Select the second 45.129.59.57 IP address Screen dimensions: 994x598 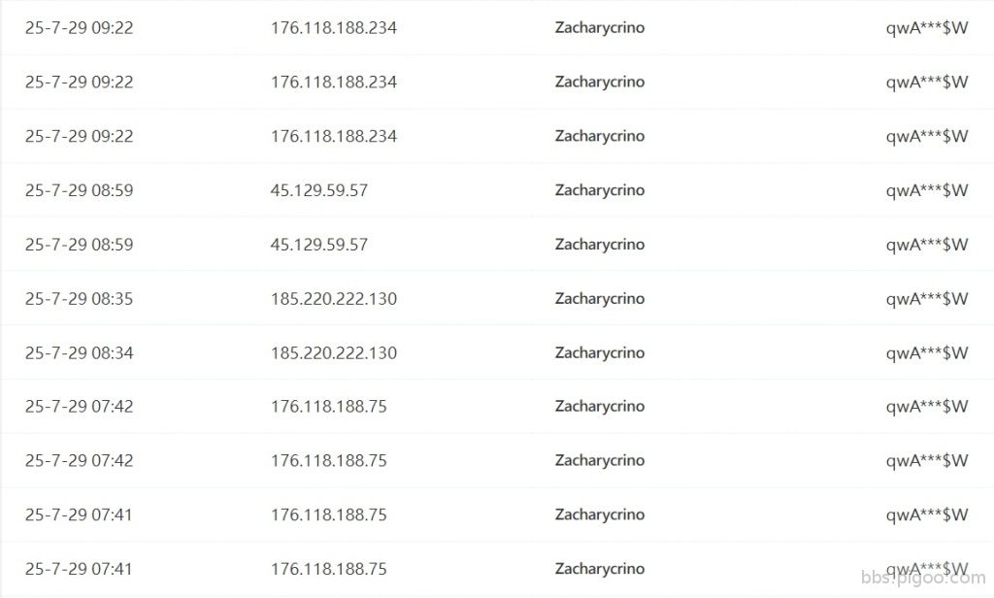point(319,245)
